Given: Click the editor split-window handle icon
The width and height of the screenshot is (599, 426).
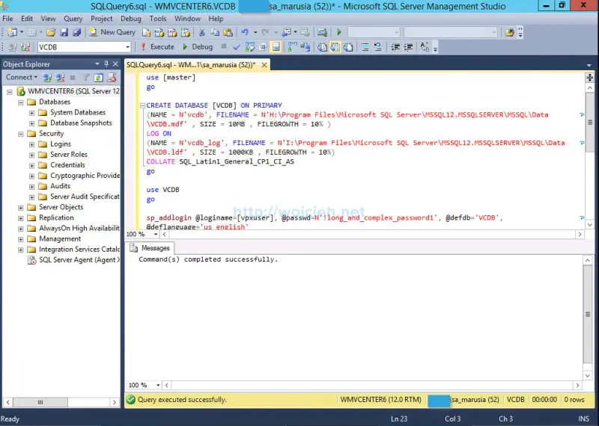Looking at the screenshot, I should [589, 78].
